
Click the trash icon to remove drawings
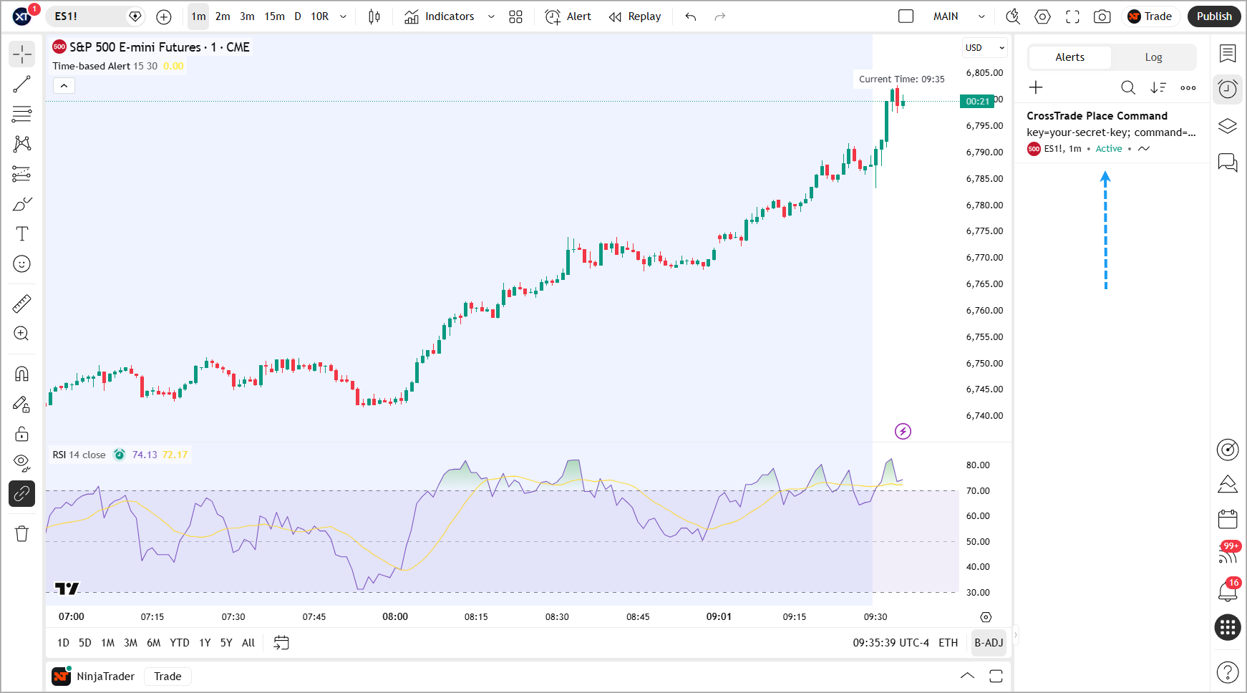(21, 533)
